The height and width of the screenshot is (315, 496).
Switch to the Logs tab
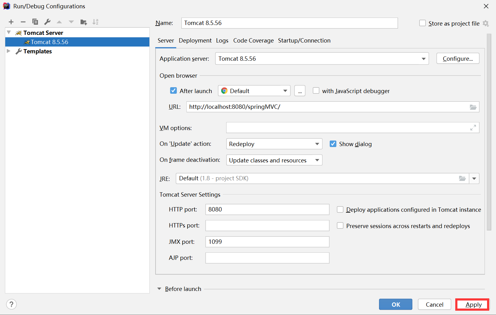click(222, 41)
